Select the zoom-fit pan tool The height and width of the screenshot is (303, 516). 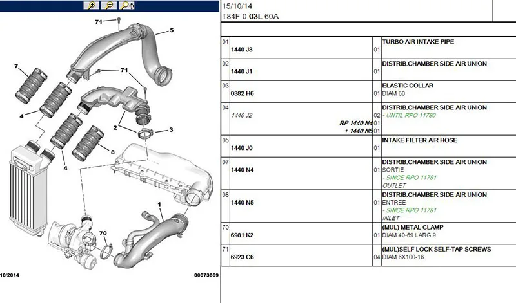coord(127,5)
